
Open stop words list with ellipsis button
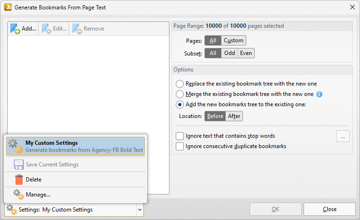pos(343,136)
